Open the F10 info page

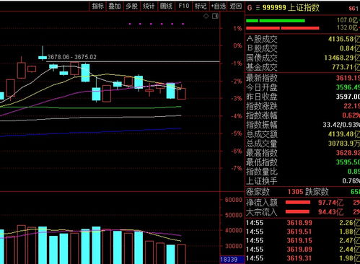click(183, 6)
